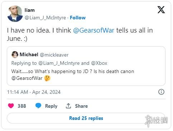The height and width of the screenshot is (131, 173).
Task: Open the @GearsofWar mention link
Action: click(93, 30)
